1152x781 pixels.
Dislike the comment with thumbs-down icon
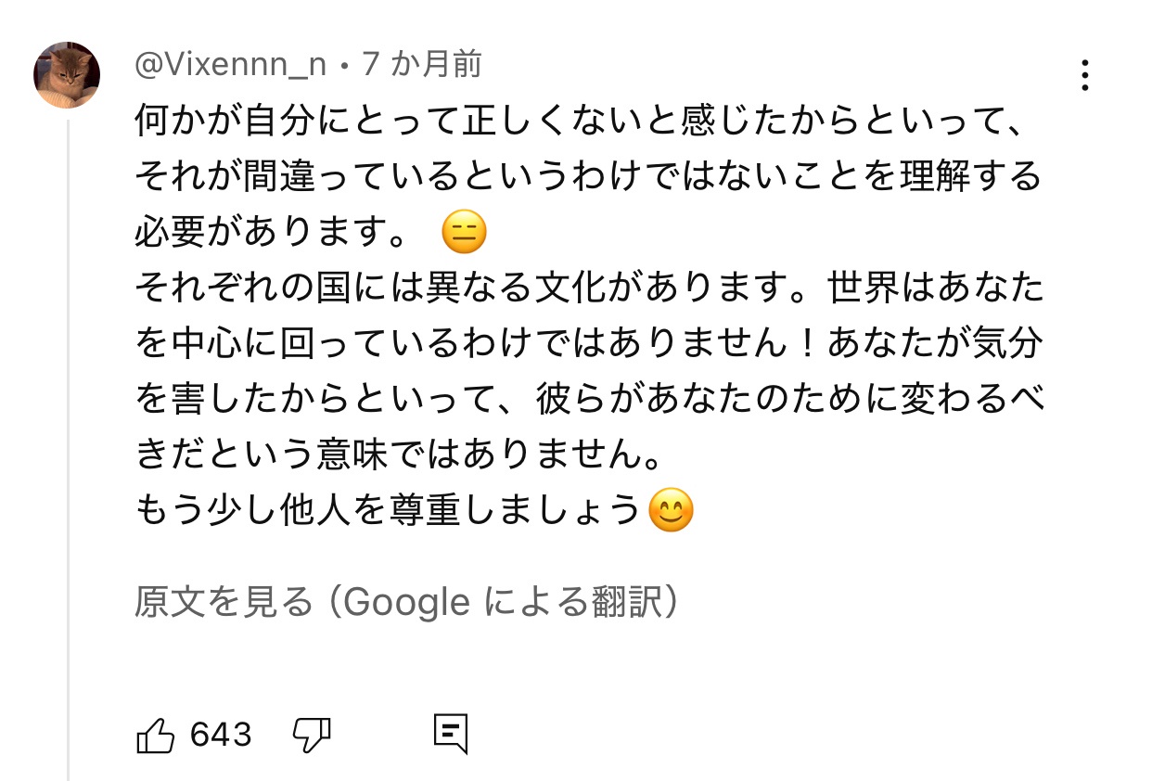coord(312,736)
